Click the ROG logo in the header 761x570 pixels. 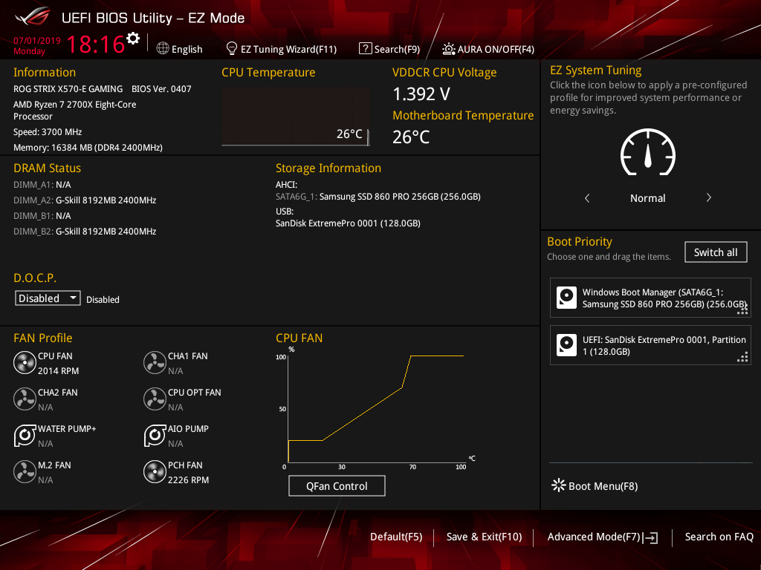click(33, 17)
